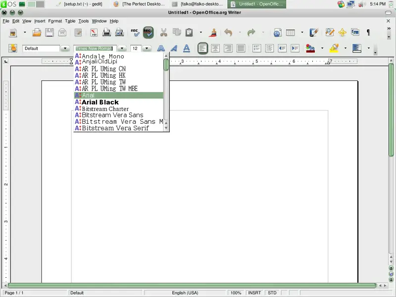Click the Format Paintbrush icon
The width and height of the screenshot is (396, 297).
(213, 33)
